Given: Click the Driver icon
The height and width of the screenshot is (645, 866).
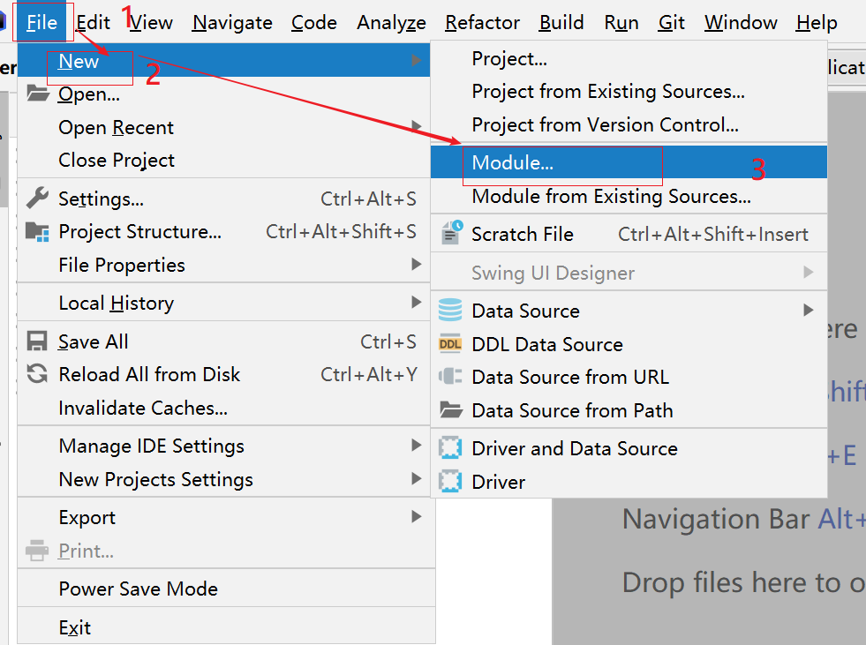Looking at the screenshot, I should click(x=450, y=481).
